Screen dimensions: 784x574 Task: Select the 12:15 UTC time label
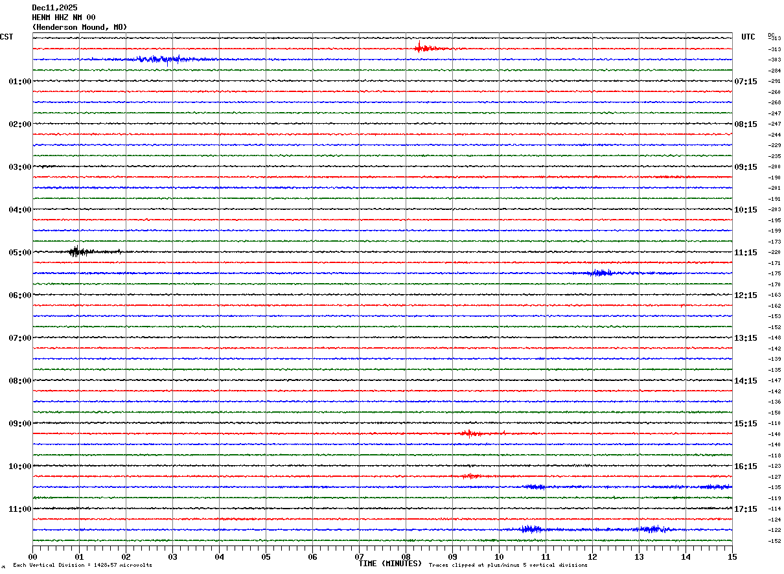(x=745, y=295)
